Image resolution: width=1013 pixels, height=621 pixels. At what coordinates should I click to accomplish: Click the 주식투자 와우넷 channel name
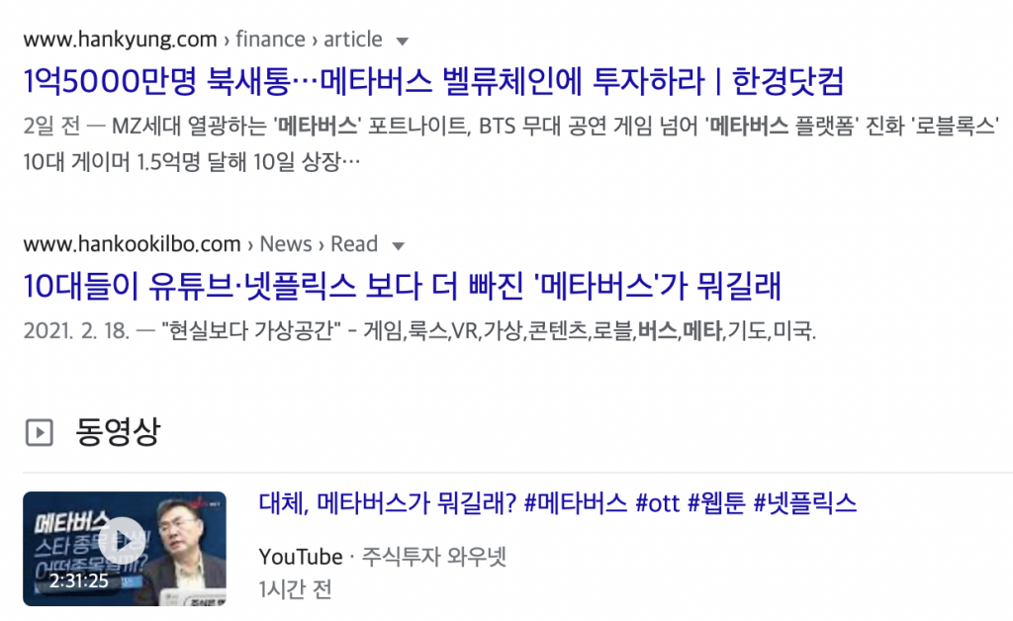coord(433,557)
